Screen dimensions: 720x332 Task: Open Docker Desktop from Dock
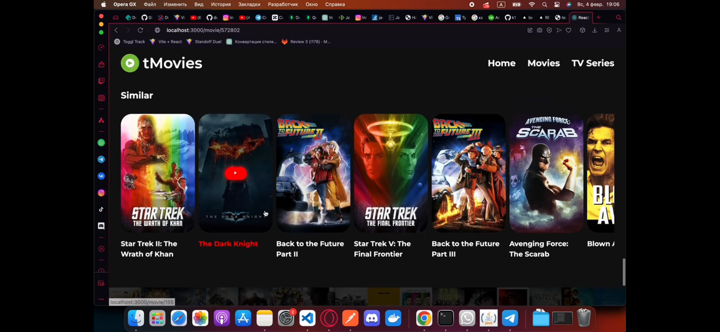pyautogui.click(x=393, y=318)
